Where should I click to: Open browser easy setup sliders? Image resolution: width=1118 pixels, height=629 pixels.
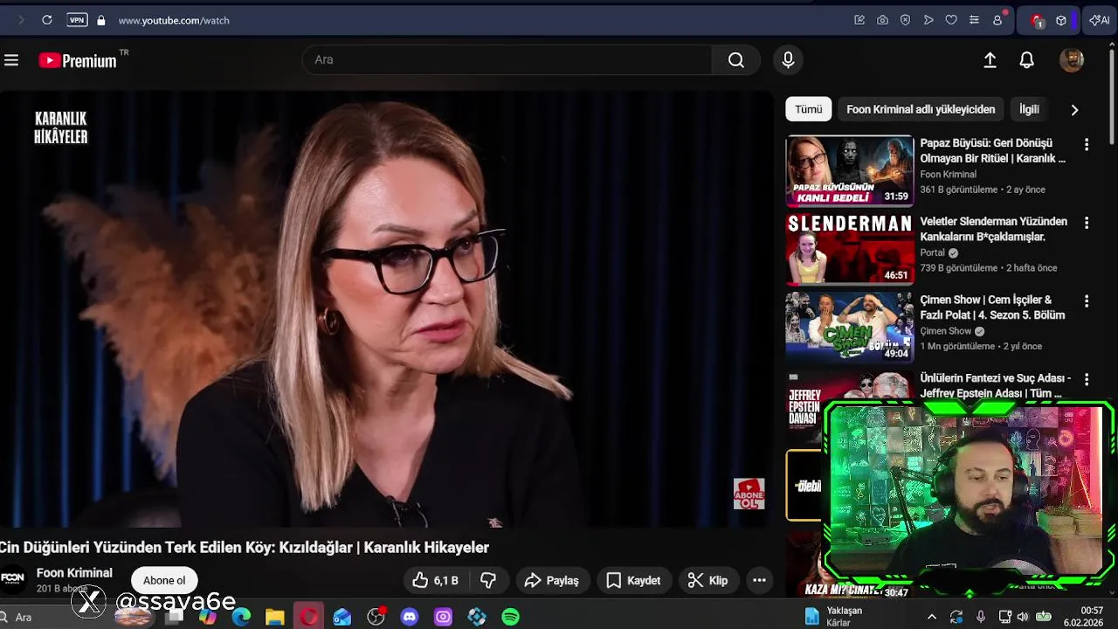coord(974,20)
